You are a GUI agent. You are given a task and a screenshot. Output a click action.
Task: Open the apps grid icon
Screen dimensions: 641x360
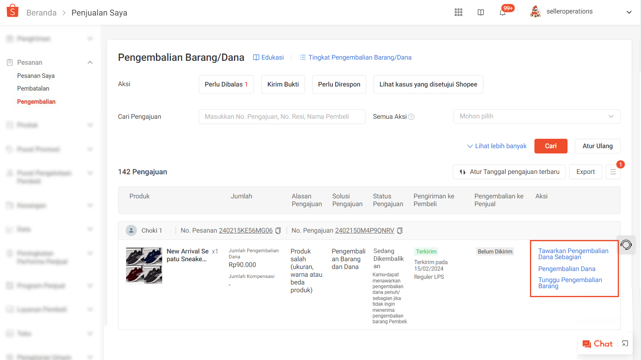pyautogui.click(x=458, y=12)
